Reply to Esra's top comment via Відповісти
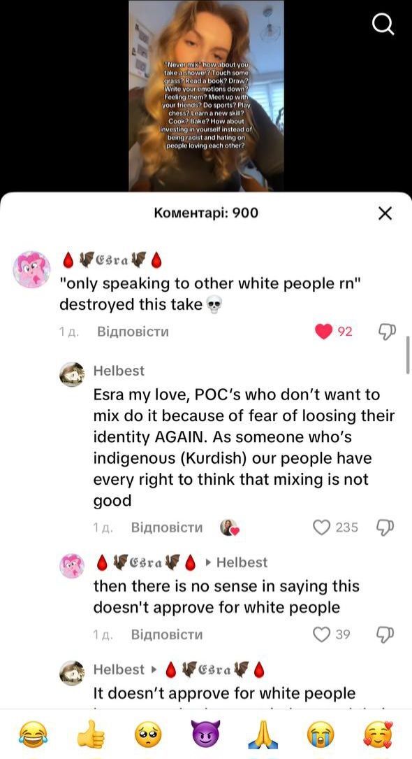This screenshot has height=759, width=412. pos(133,332)
